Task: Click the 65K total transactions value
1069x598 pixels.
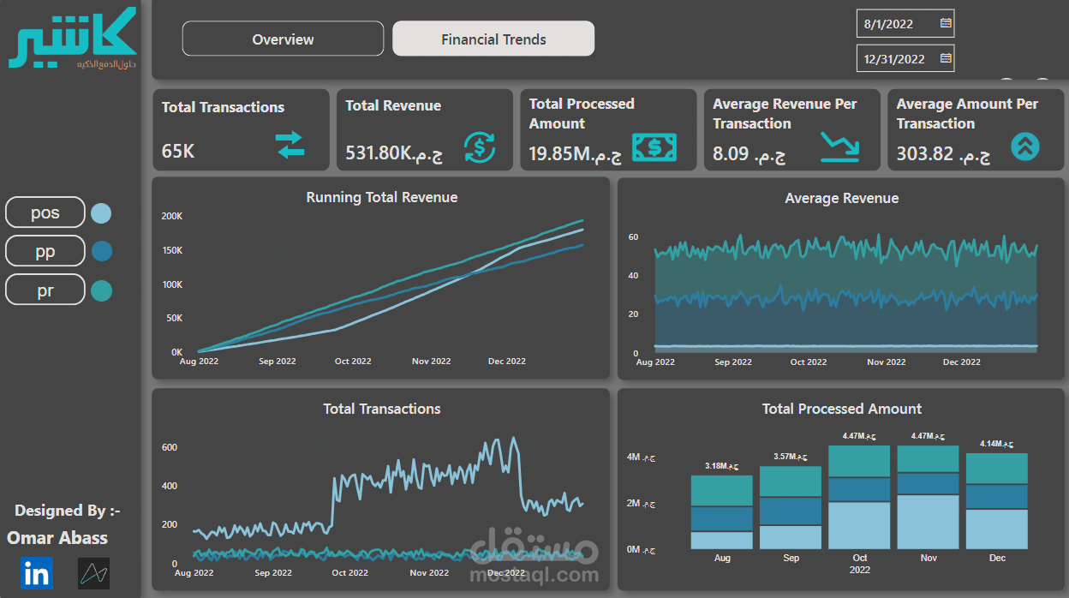Action: pos(178,152)
